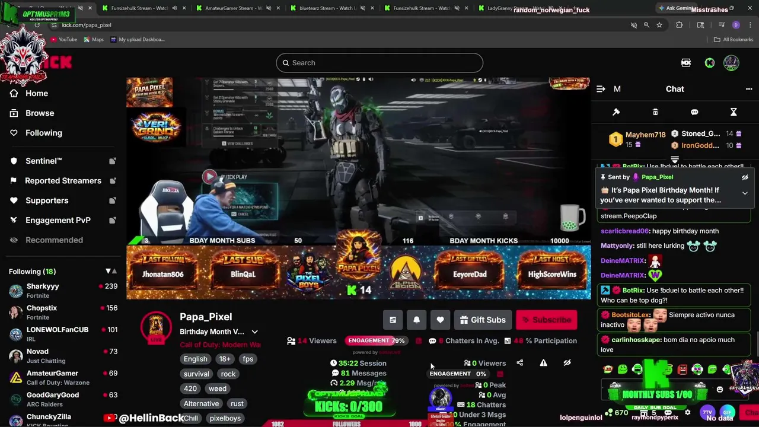Click the stream info panel icon button
The height and width of the screenshot is (427, 759).
point(393,320)
